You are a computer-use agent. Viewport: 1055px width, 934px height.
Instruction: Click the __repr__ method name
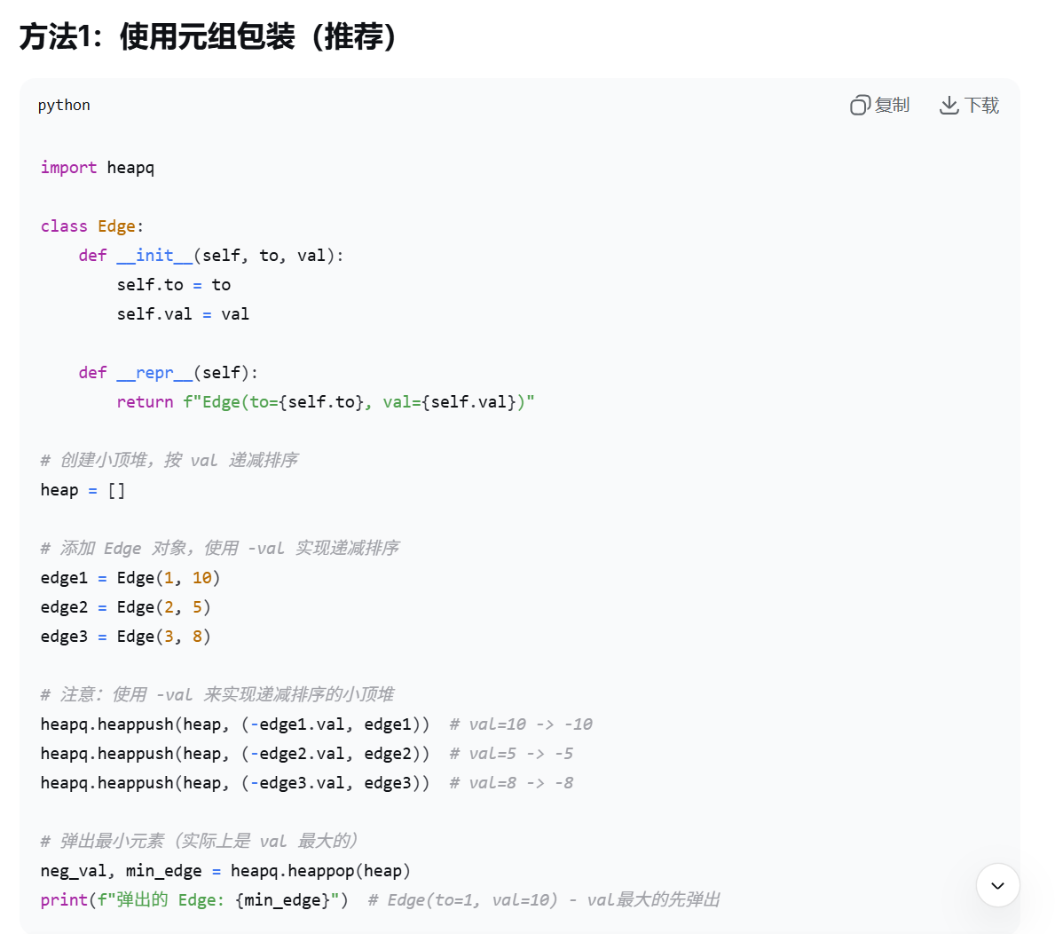click(154, 372)
